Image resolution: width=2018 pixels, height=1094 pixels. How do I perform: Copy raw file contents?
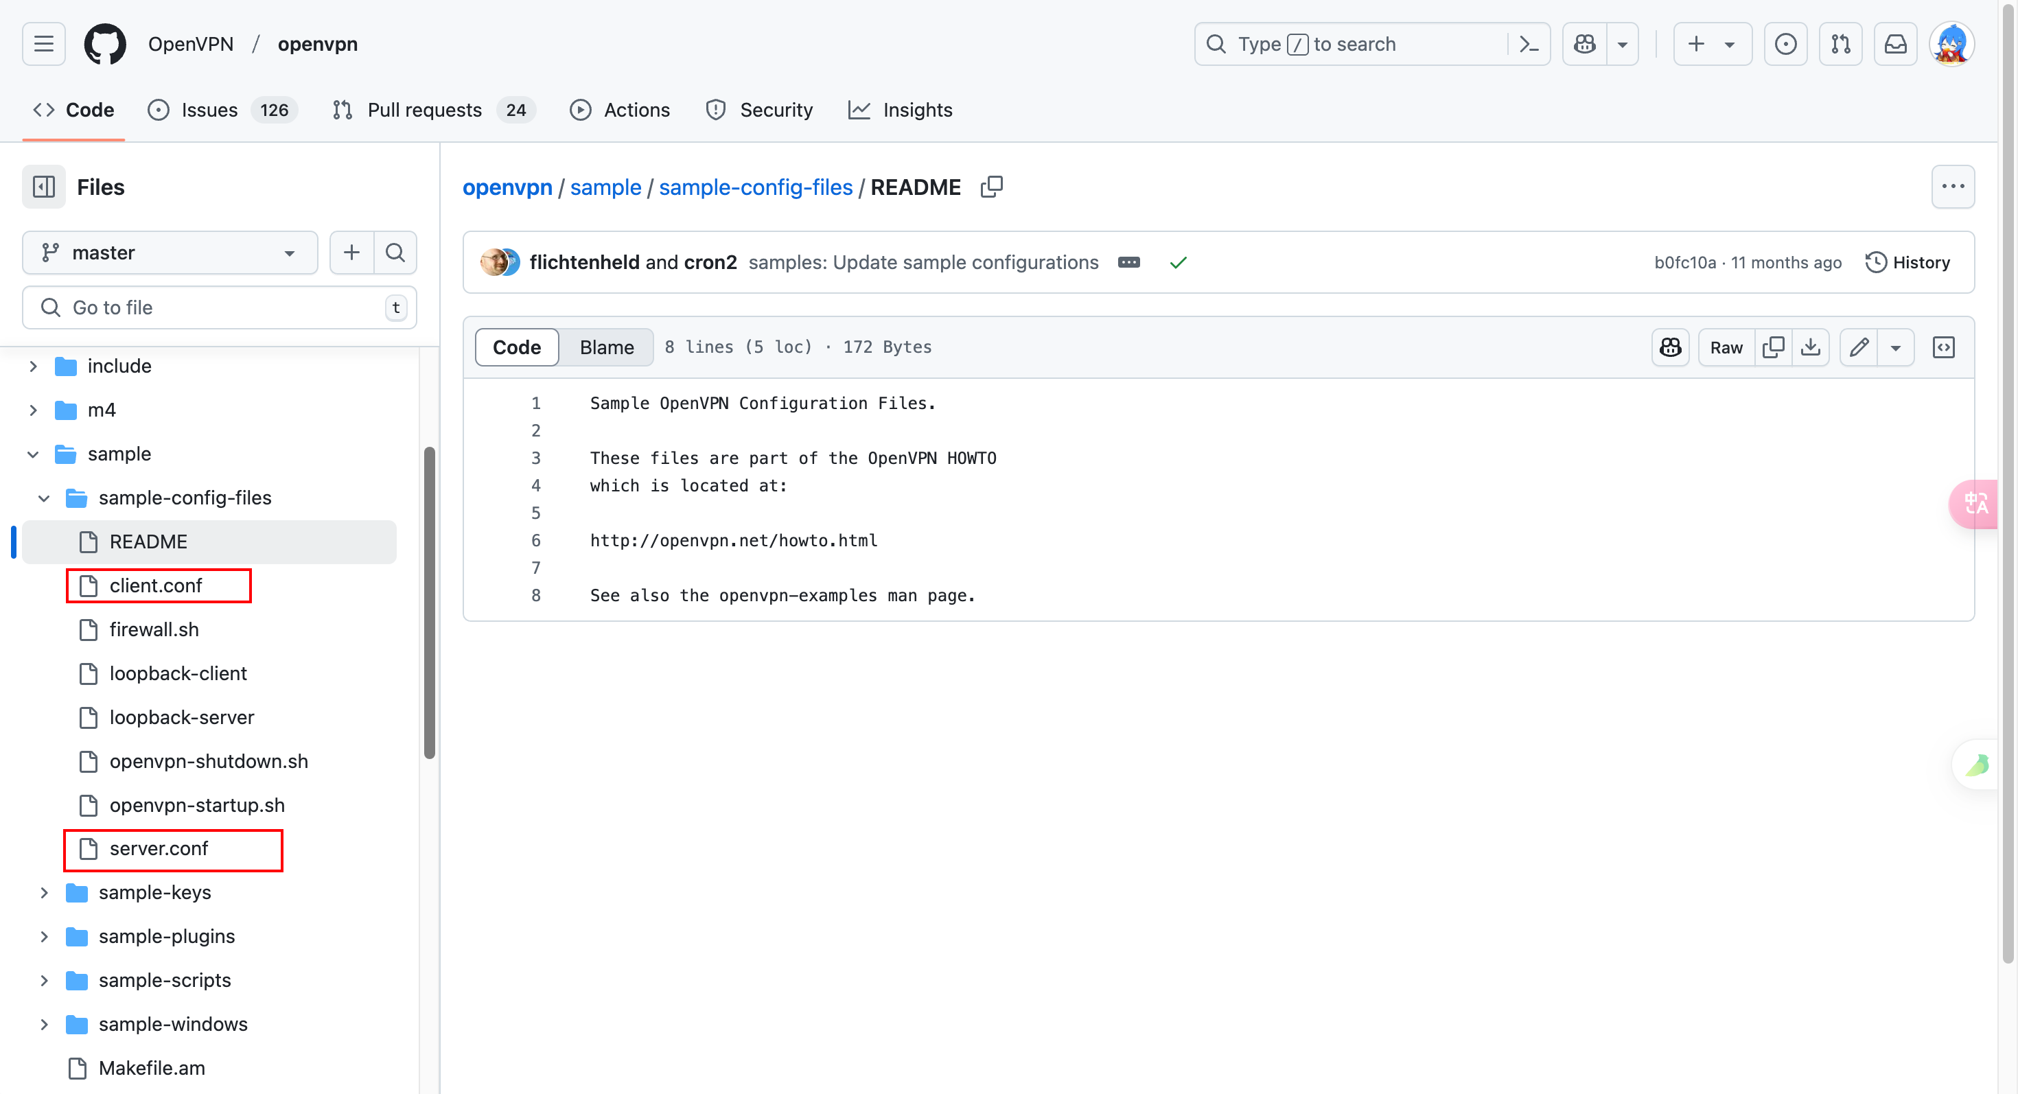pyautogui.click(x=1773, y=347)
